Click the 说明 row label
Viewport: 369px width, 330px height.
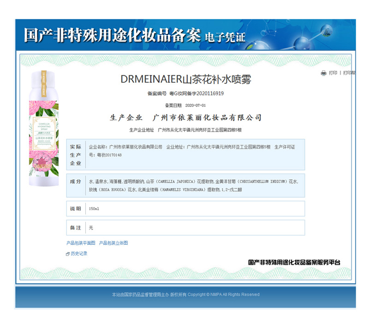76,209
